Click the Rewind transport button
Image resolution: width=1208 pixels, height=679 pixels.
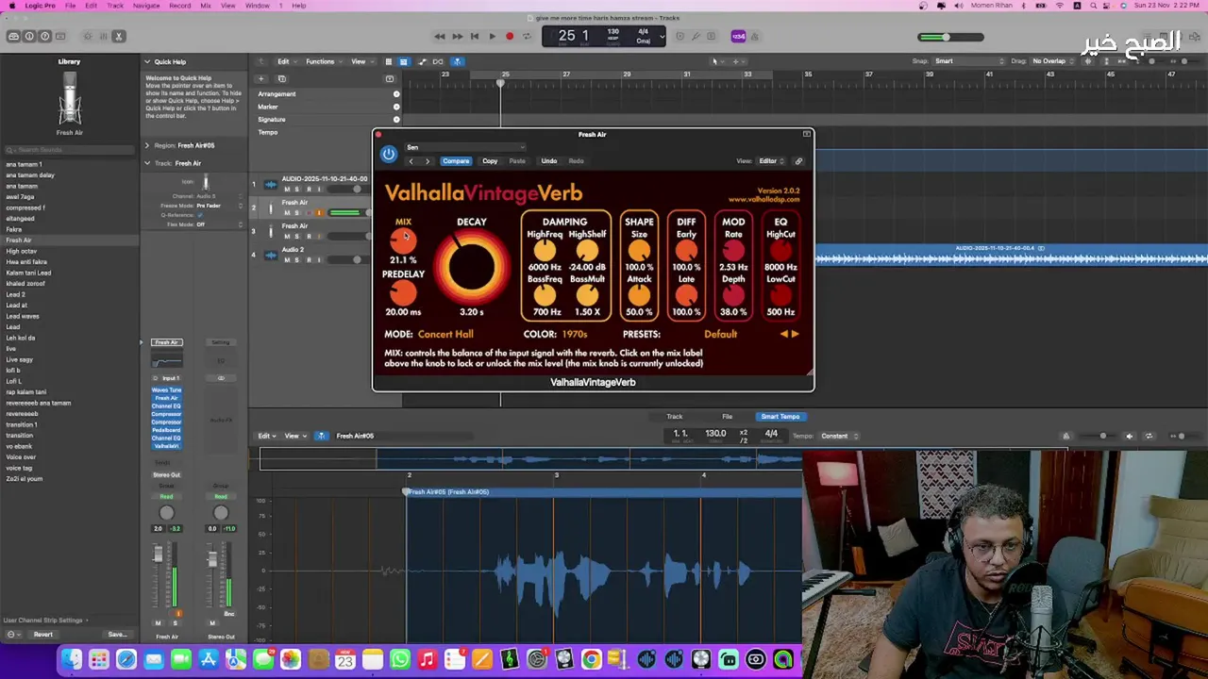[x=440, y=37]
